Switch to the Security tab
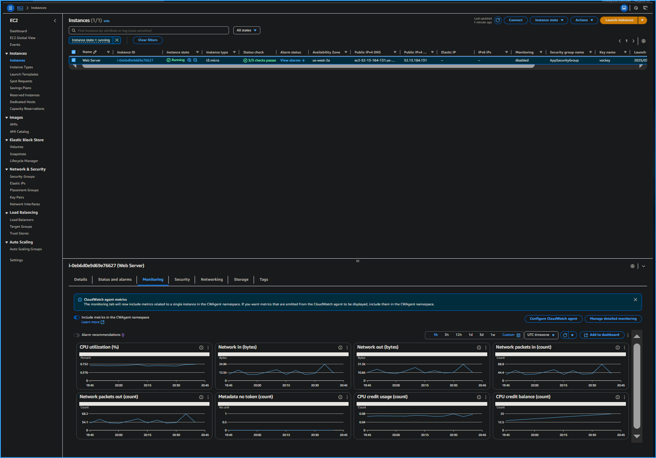Image resolution: width=656 pixels, height=458 pixels. [x=182, y=279]
